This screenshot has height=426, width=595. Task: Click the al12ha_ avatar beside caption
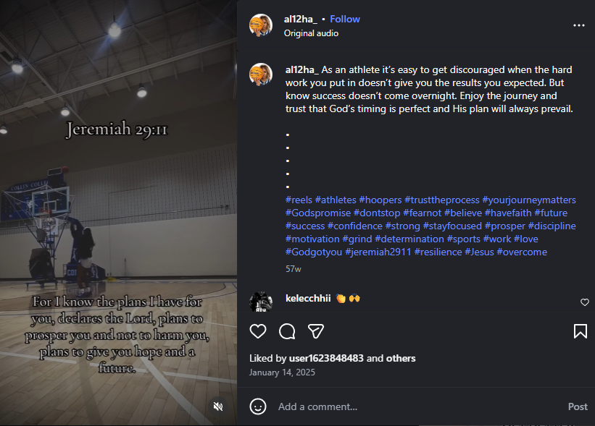[261, 74]
